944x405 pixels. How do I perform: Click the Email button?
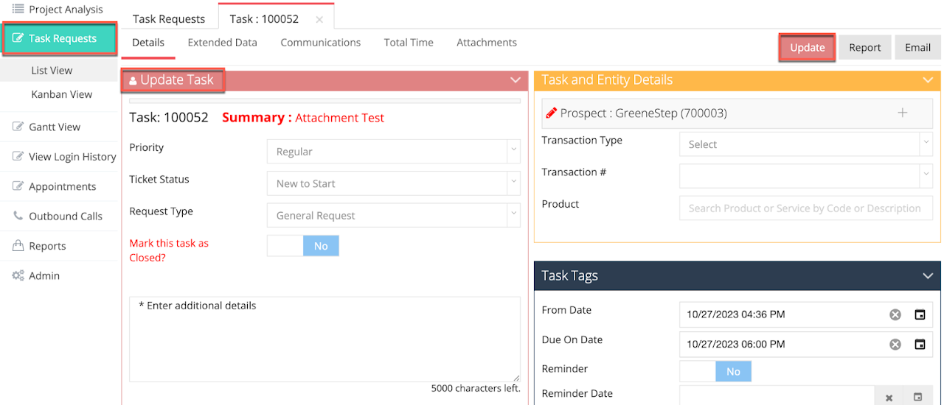pos(917,47)
